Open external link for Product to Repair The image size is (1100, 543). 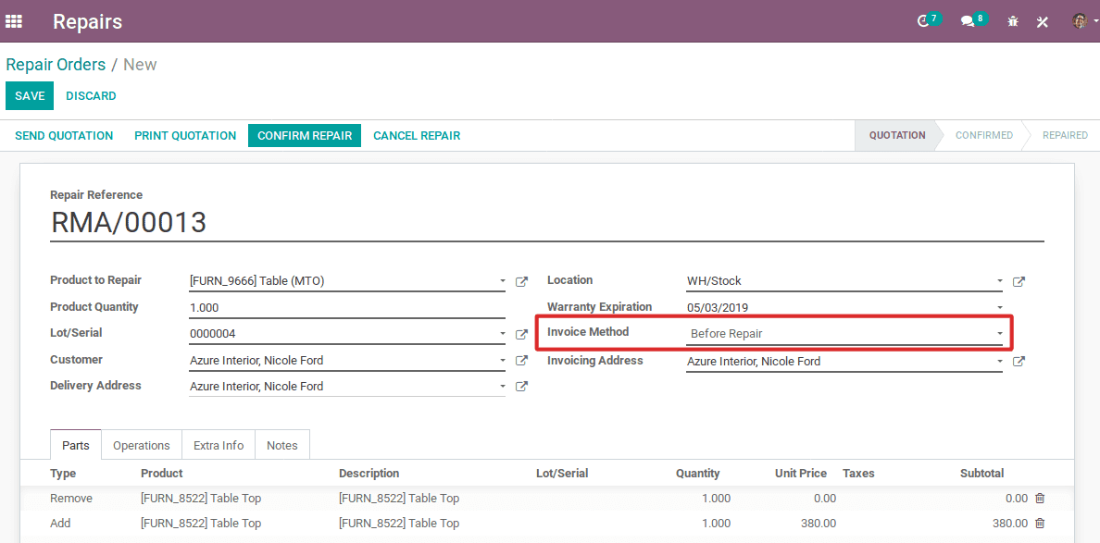521,281
